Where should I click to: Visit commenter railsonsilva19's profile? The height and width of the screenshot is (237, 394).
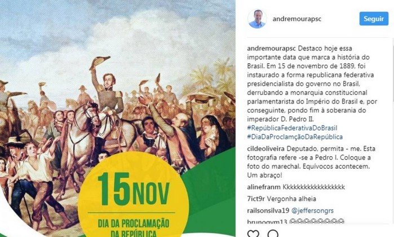268,210
